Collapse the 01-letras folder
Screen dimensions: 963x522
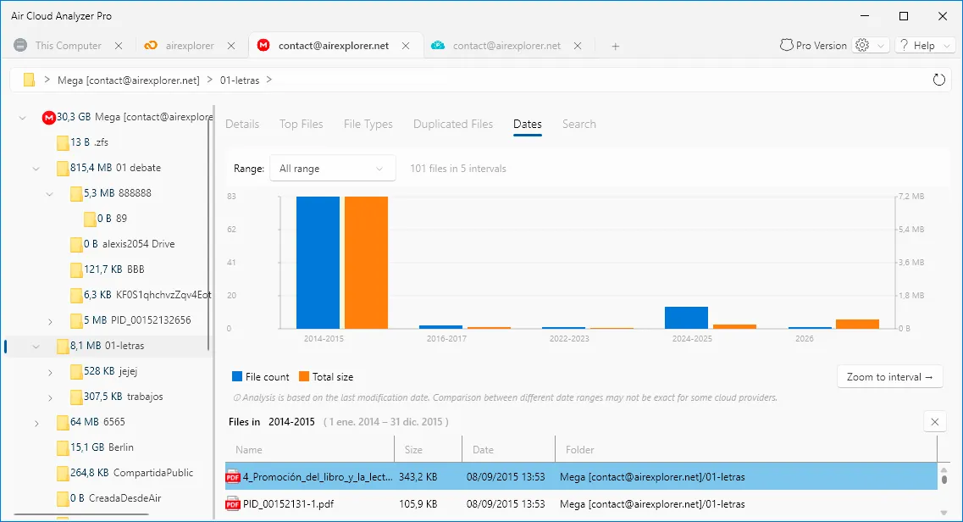click(36, 347)
